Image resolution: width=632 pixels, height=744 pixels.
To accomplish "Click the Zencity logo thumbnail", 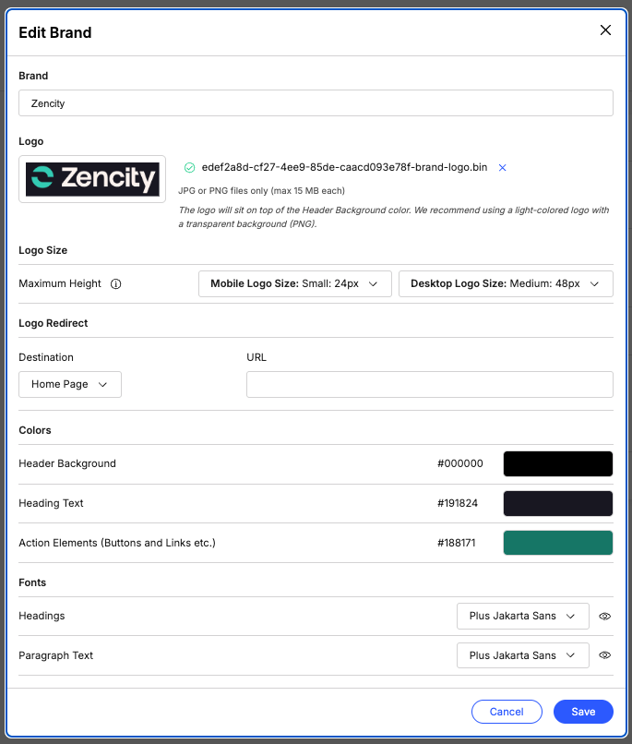I will point(92,179).
